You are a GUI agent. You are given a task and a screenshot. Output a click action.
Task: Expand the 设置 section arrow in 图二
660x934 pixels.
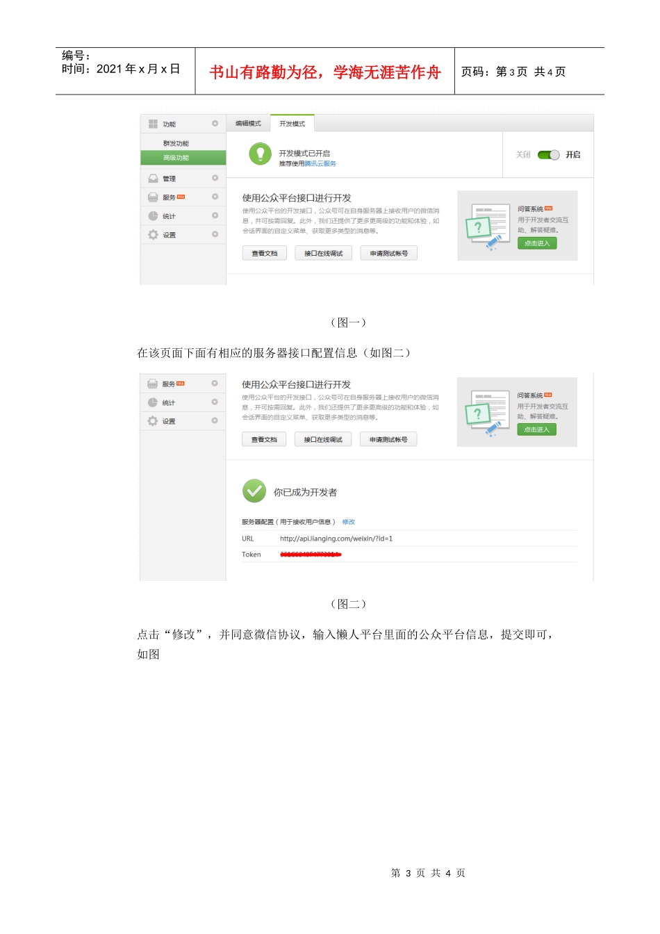pyautogui.click(x=215, y=420)
